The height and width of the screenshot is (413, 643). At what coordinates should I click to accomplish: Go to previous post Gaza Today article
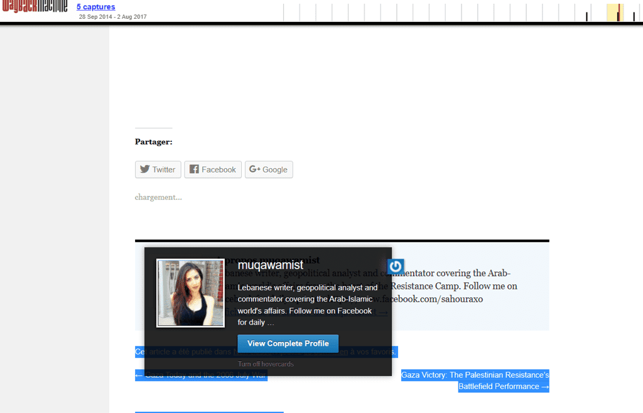click(202, 375)
